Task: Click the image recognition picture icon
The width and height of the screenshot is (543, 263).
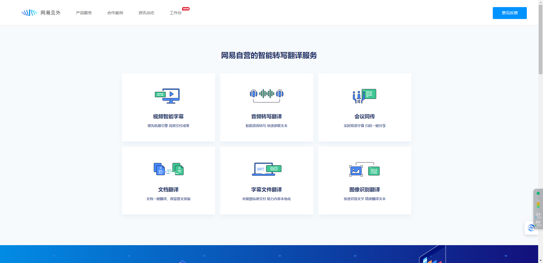Action: pos(364,169)
